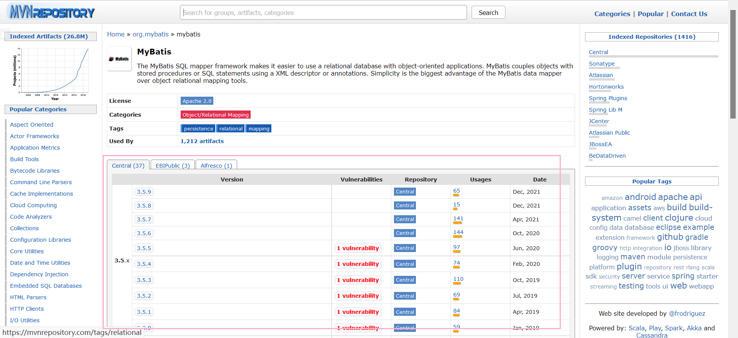
Task: Select the spring popular tag
Action: (683, 276)
